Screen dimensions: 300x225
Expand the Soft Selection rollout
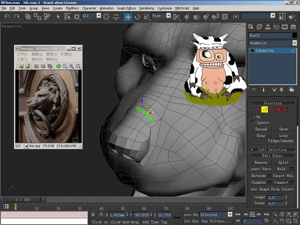[x=272, y=150]
